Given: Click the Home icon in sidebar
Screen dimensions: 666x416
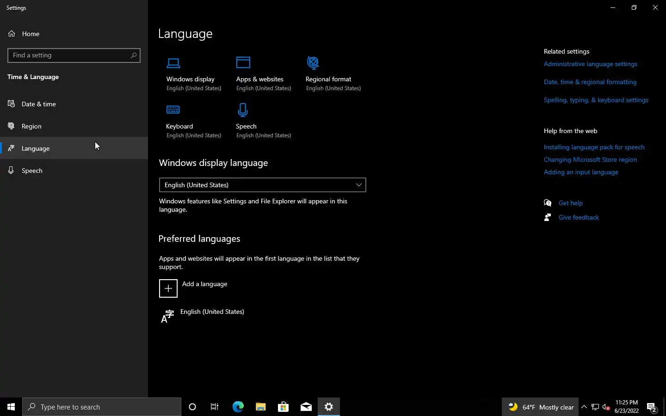Looking at the screenshot, I should coord(12,33).
